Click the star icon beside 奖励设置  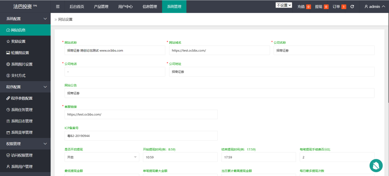(8, 41)
